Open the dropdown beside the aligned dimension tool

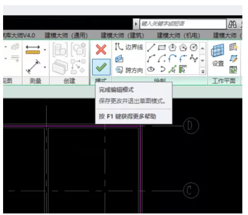[x=45, y=67]
